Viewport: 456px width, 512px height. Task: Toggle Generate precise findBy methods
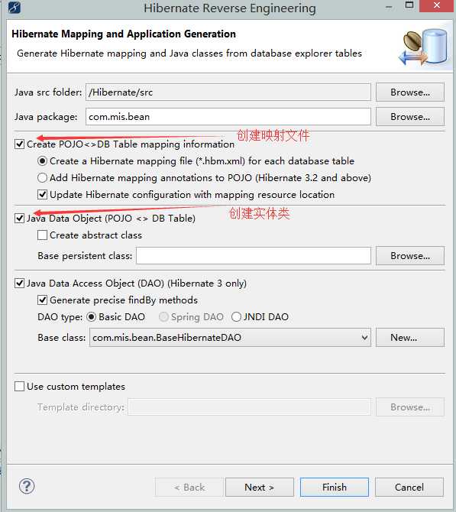coord(42,300)
